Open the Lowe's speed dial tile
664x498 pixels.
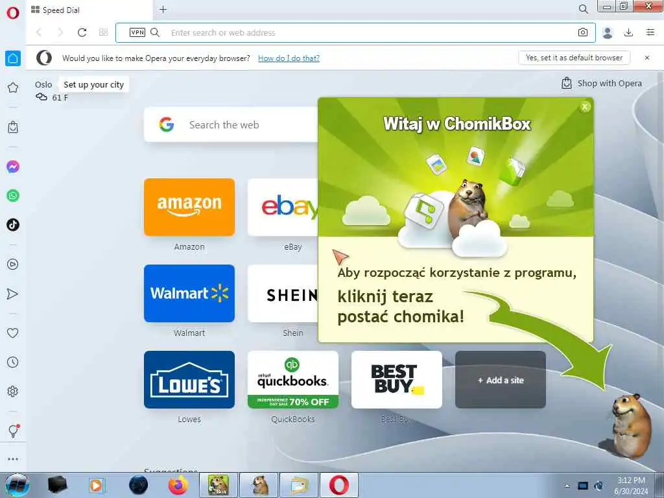click(x=189, y=379)
